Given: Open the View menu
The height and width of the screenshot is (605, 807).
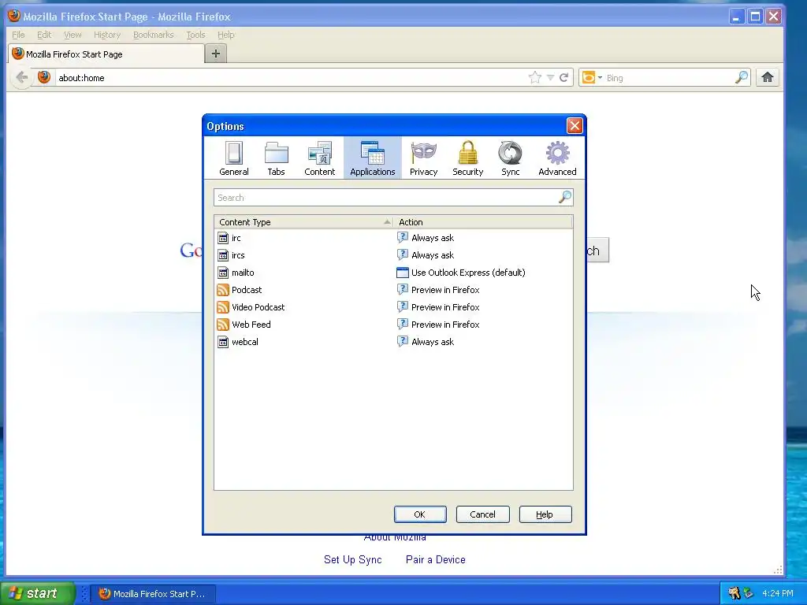Looking at the screenshot, I should tap(73, 35).
